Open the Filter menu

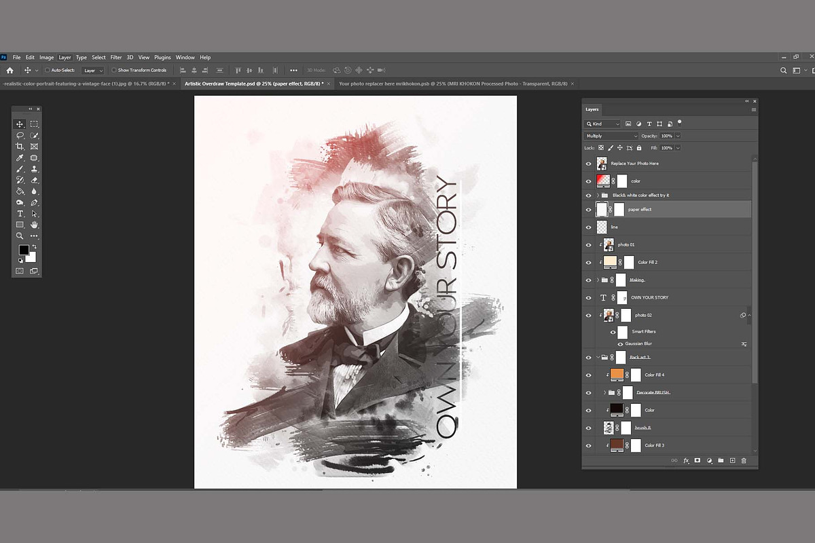(116, 58)
